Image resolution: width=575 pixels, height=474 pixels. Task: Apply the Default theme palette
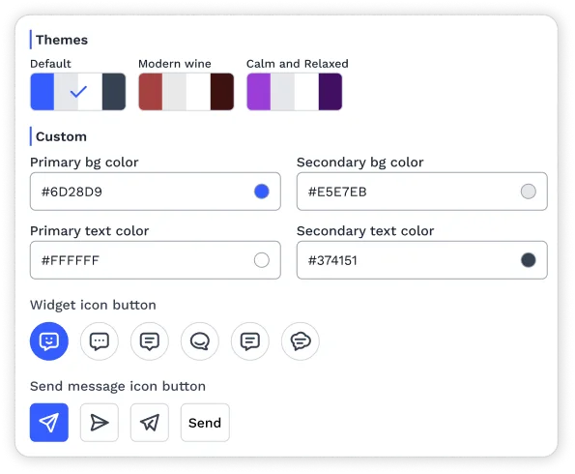click(77, 92)
